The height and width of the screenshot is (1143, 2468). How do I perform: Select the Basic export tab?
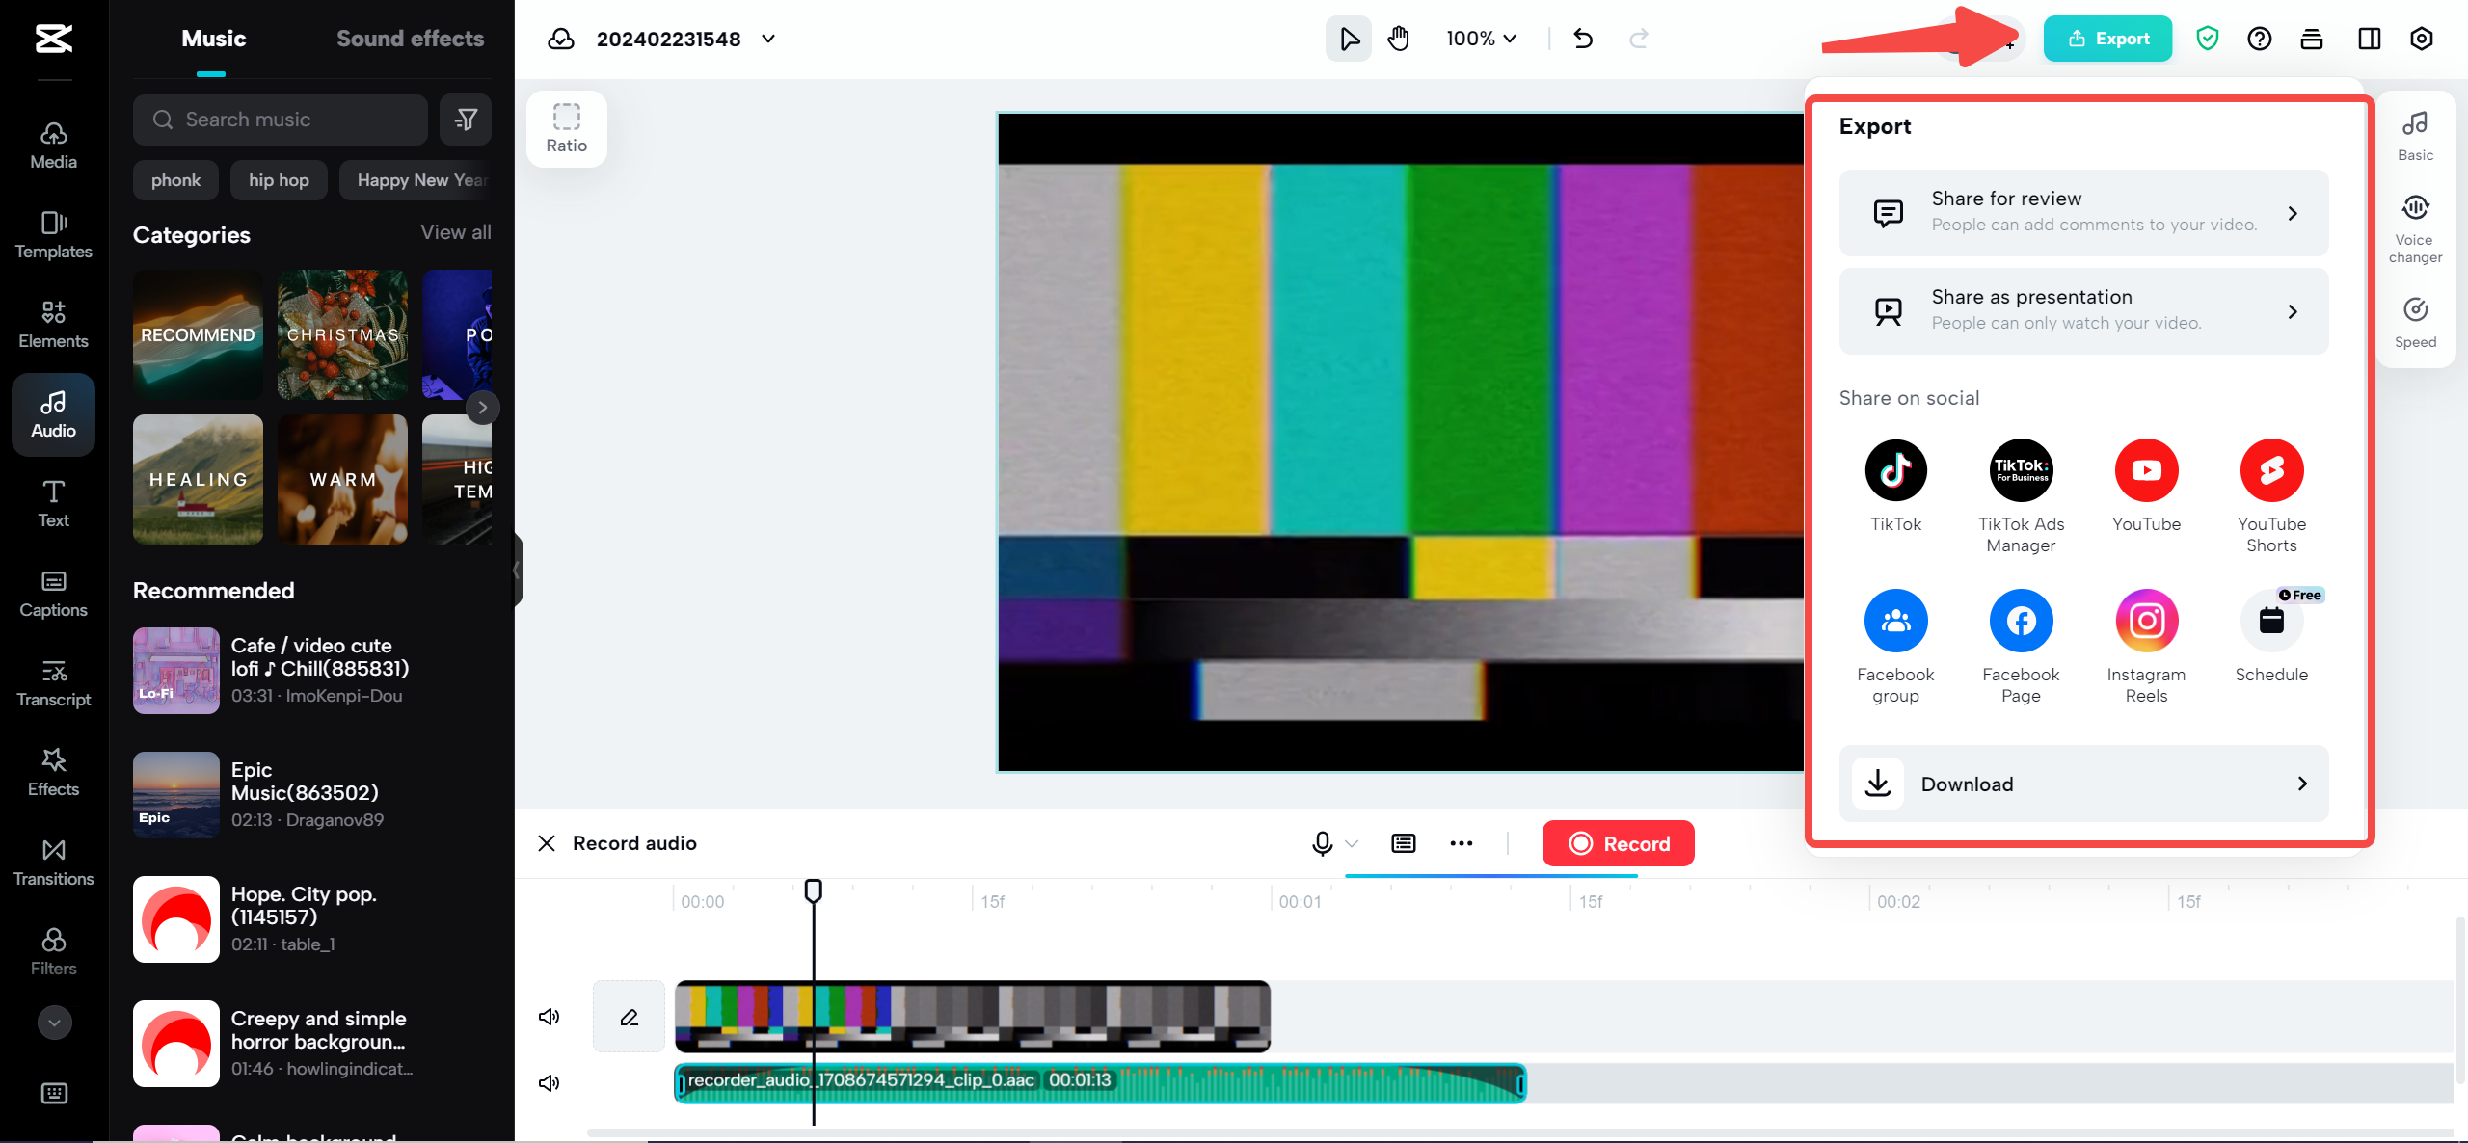click(2415, 133)
